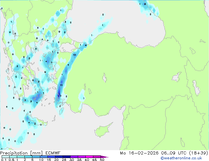
Task: Select the legend swatch between 15 and 20
Action: coord(51,157)
